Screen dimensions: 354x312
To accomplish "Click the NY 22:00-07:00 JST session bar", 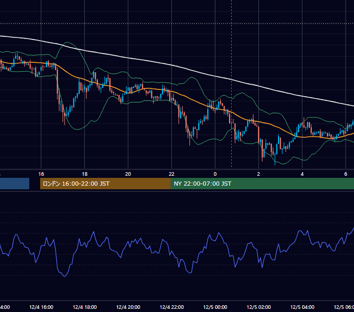I will pyautogui.click(x=262, y=184).
